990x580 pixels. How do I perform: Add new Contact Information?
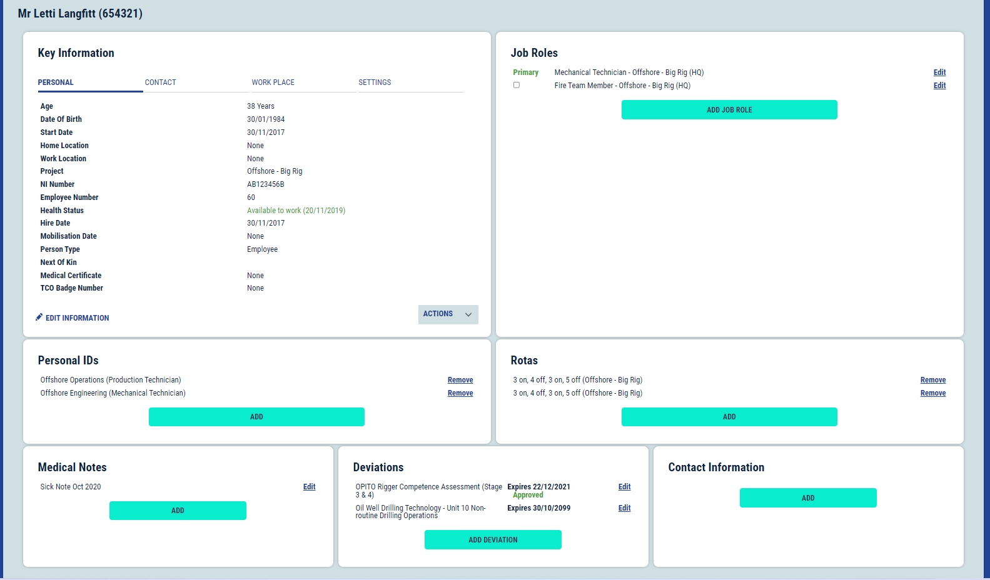coord(808,498)
